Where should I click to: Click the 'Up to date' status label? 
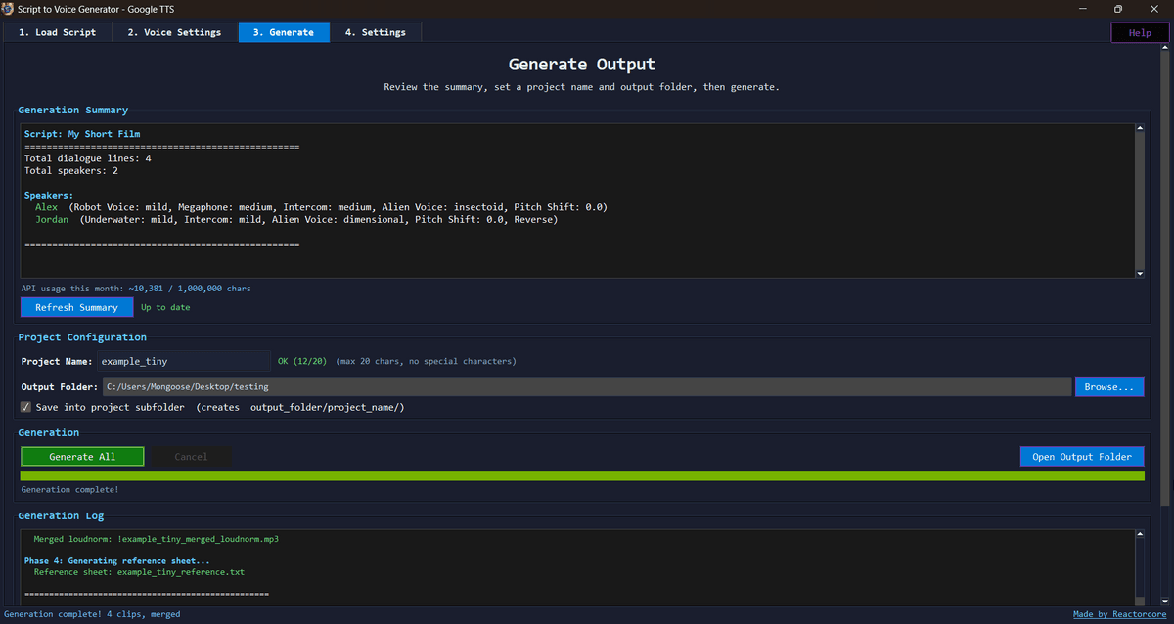click(x=165, y=307)
